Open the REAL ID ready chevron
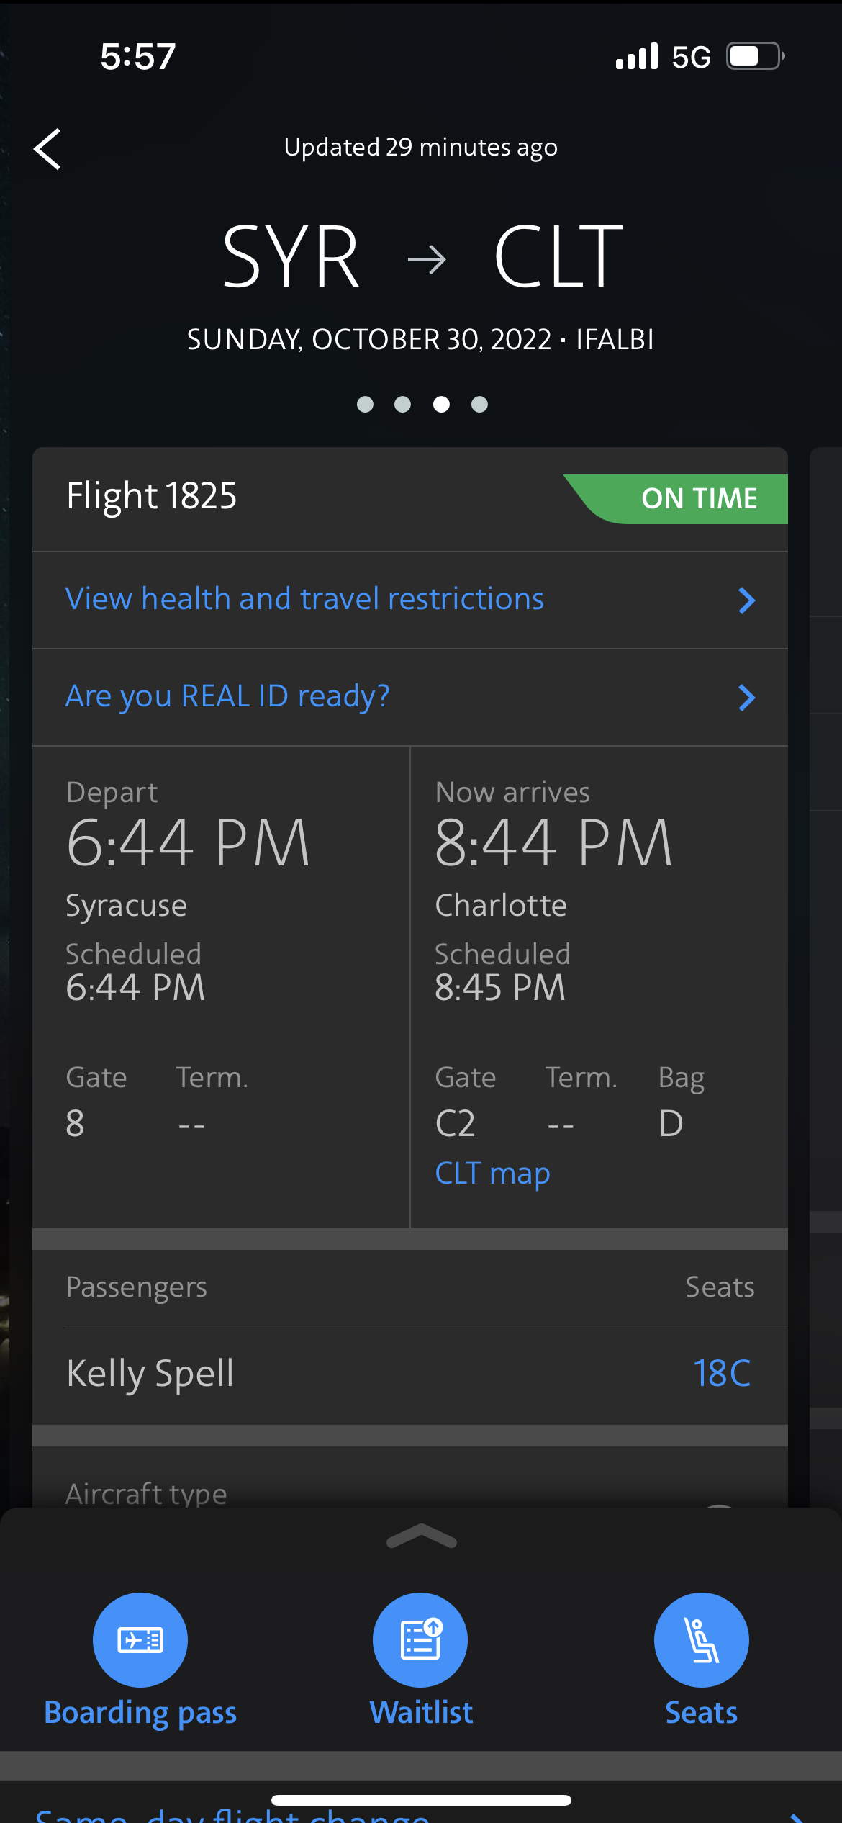The image size is (842, 1823). click(746, 697)
